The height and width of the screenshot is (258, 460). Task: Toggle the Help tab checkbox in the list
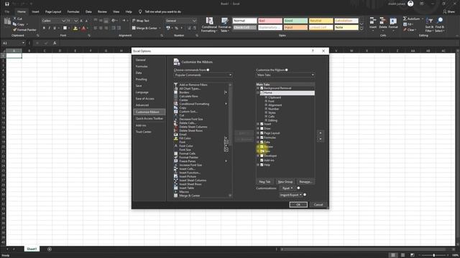[x=262, y=165]
